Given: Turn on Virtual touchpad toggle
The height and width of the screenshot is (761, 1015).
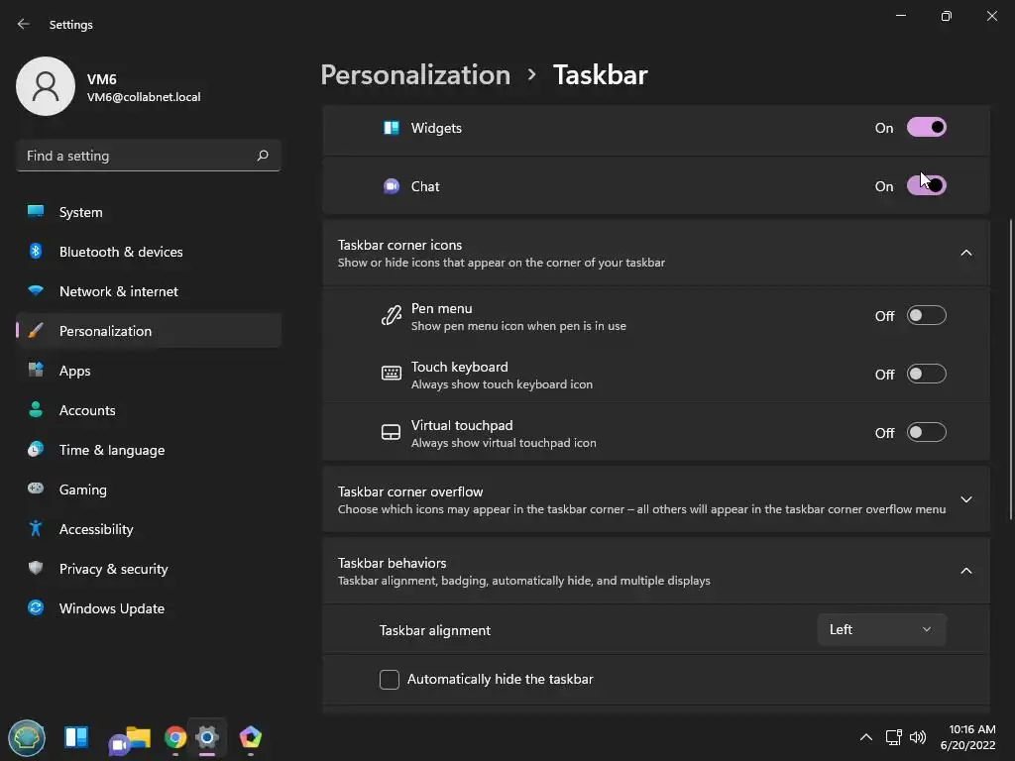Looking at the screenshot, I should [x=927, y=432].
